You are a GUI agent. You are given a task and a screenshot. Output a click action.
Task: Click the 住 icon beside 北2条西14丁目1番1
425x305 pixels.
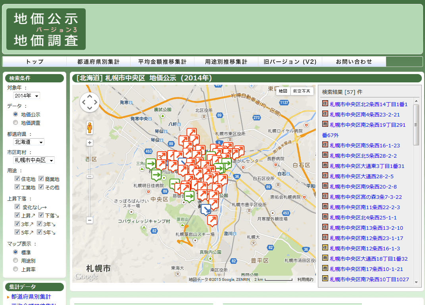click(x=325, y=103)
